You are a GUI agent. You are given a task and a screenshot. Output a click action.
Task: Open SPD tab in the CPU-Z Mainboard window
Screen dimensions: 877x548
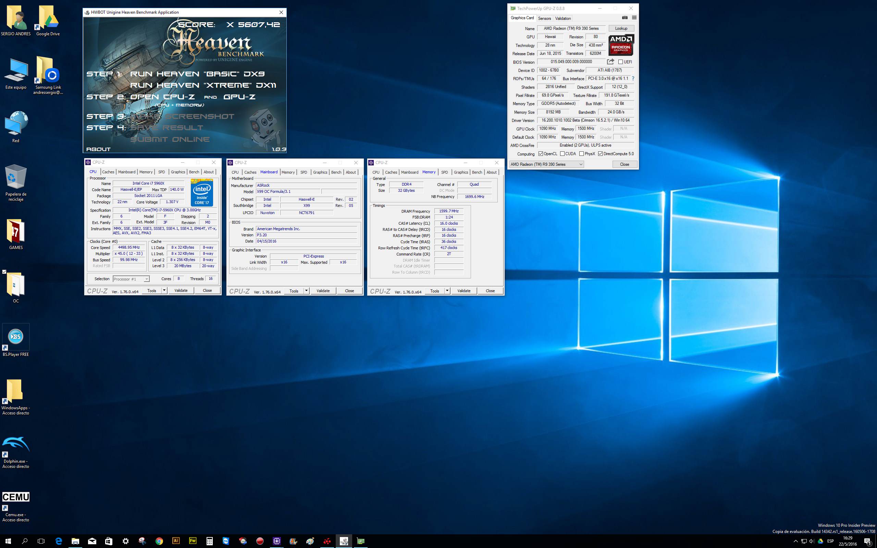pos(304,172)
